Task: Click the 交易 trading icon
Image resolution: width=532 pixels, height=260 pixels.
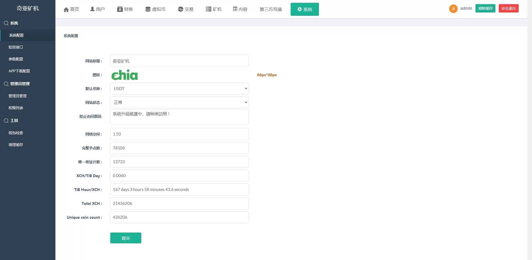Action: coord(180,9)
